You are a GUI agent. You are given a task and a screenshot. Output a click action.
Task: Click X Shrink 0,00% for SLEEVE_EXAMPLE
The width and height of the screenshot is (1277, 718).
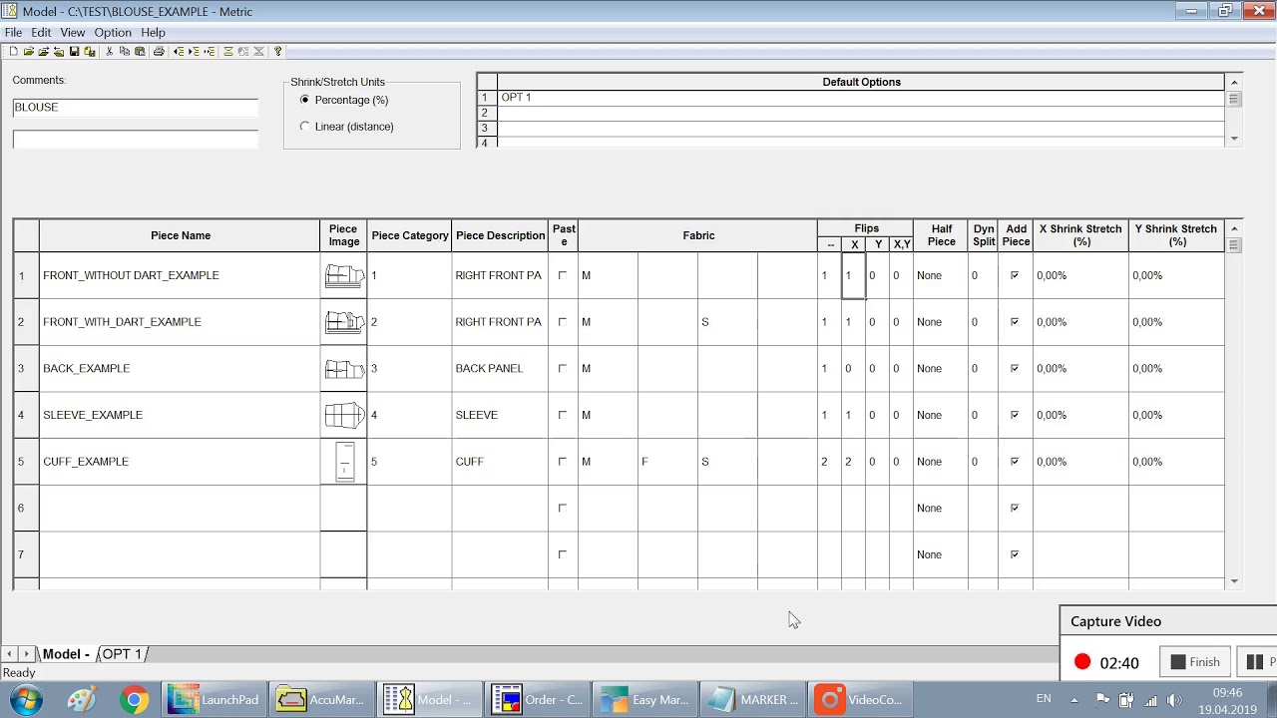pos(1080,415)
